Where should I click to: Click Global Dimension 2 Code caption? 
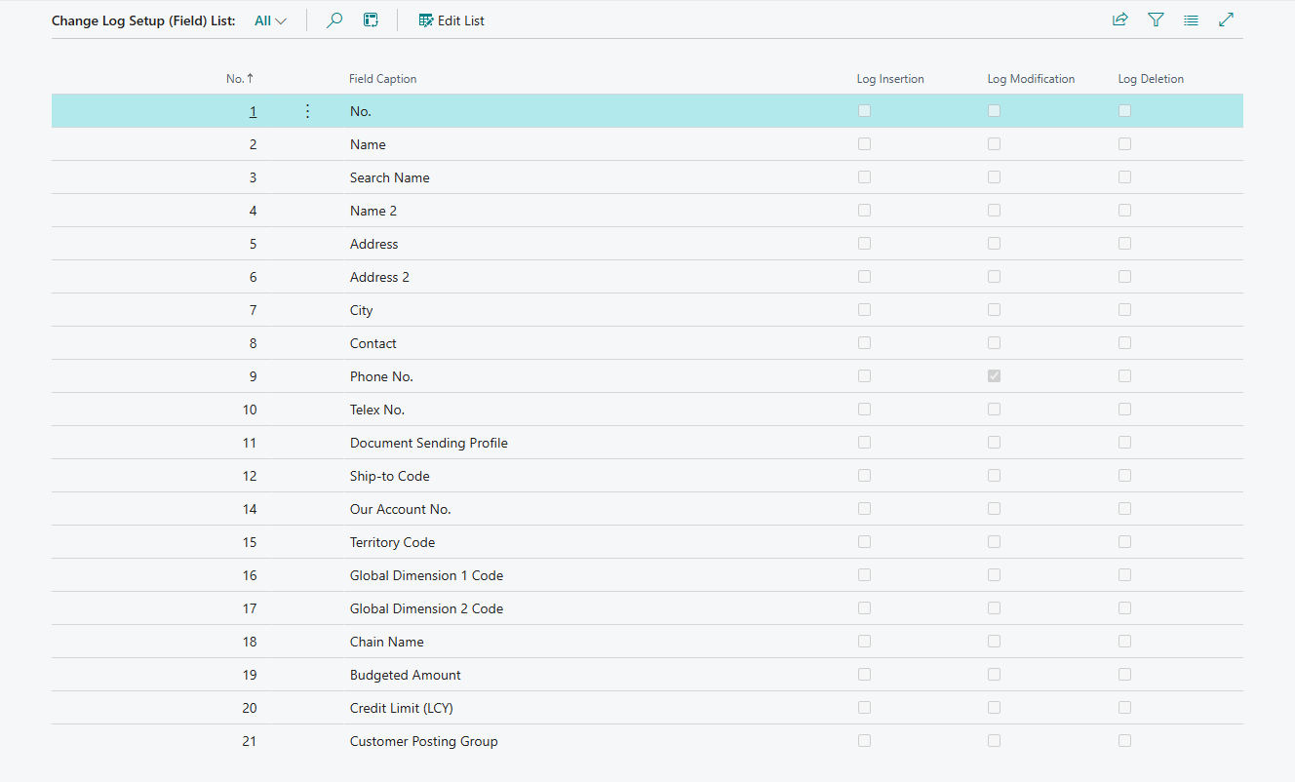click(427, 608)
